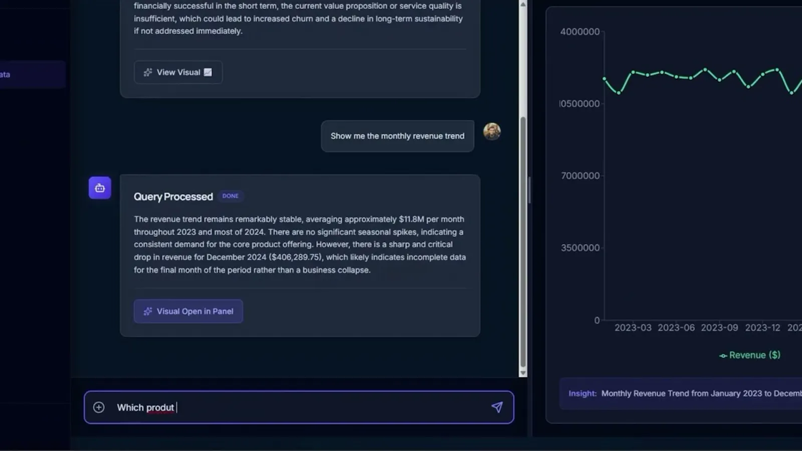Click the user profile avatar
The width and height of the screenshot is (802, 451).
[492, 131]
